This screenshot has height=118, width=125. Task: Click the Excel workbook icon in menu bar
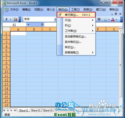click(x=6, y=9)
